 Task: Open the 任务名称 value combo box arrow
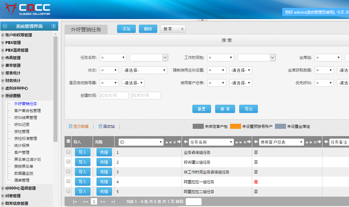click(165, 57)
